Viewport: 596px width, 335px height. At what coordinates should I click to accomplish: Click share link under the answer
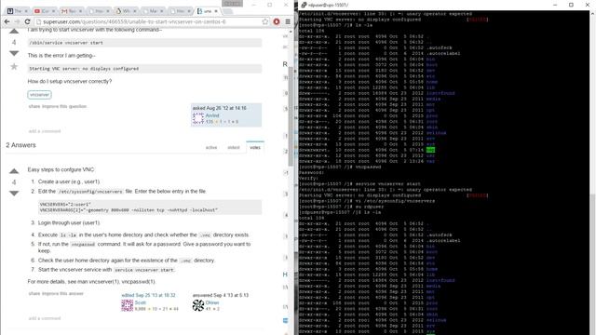click(x=34, y=294)
